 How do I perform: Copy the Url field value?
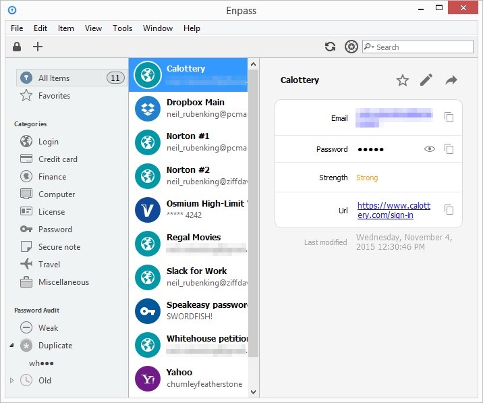pyautogui.click(x=449, y=210)
